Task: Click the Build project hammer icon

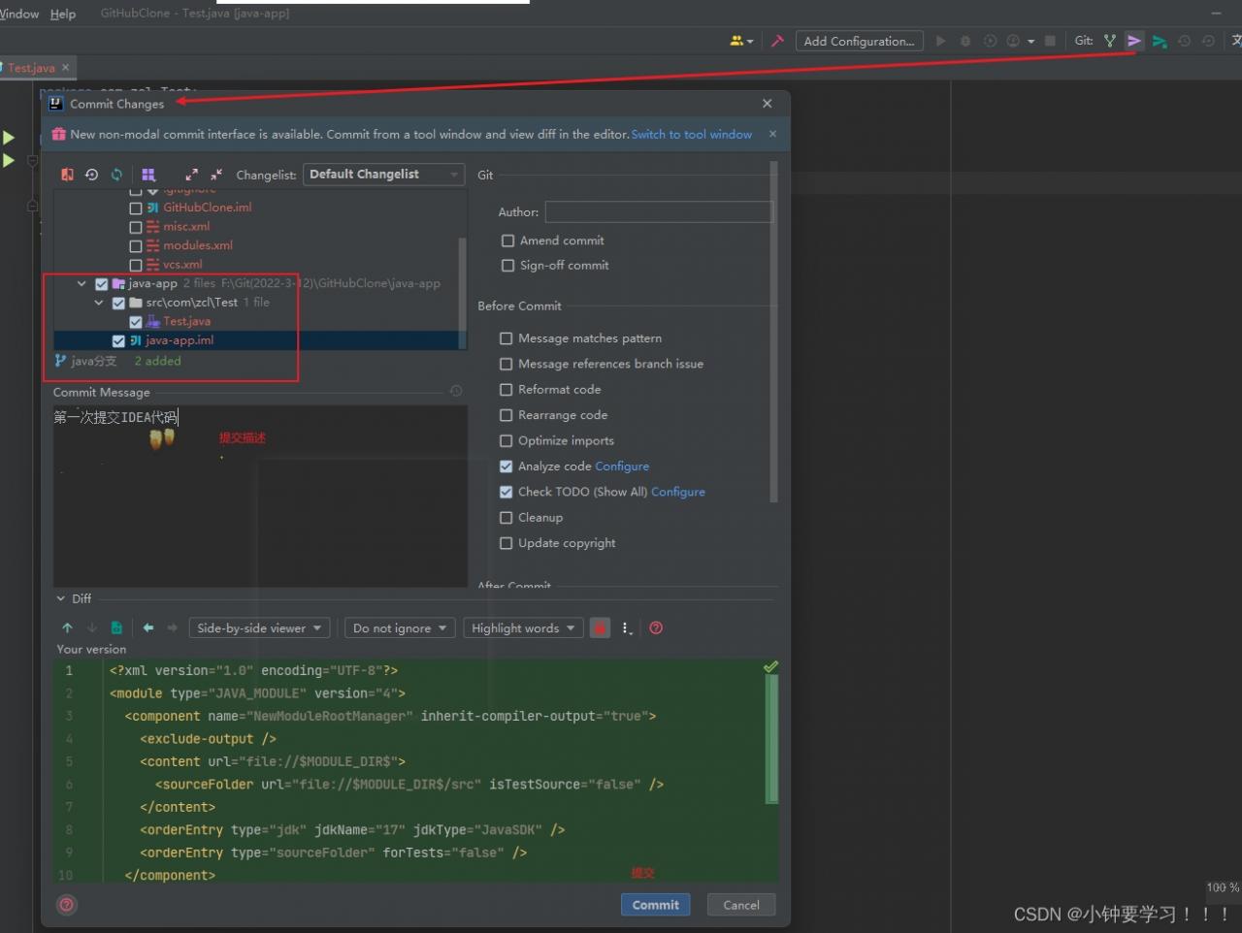Action: point(777,41)
